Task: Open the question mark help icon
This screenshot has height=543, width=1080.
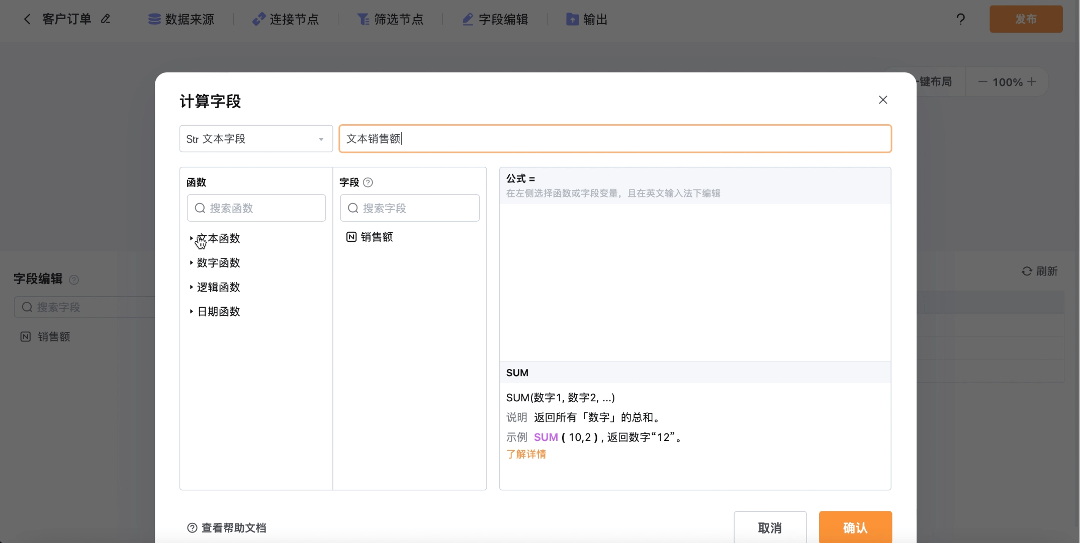Action: click(x=960, y=19)
